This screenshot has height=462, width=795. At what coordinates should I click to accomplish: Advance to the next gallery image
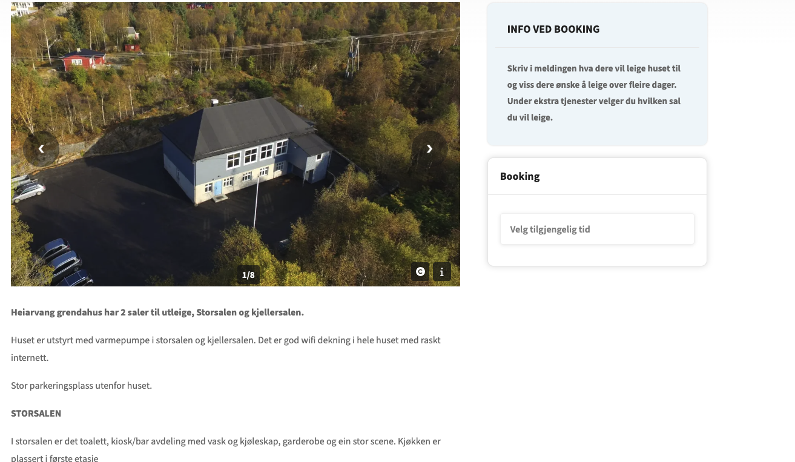429,149
